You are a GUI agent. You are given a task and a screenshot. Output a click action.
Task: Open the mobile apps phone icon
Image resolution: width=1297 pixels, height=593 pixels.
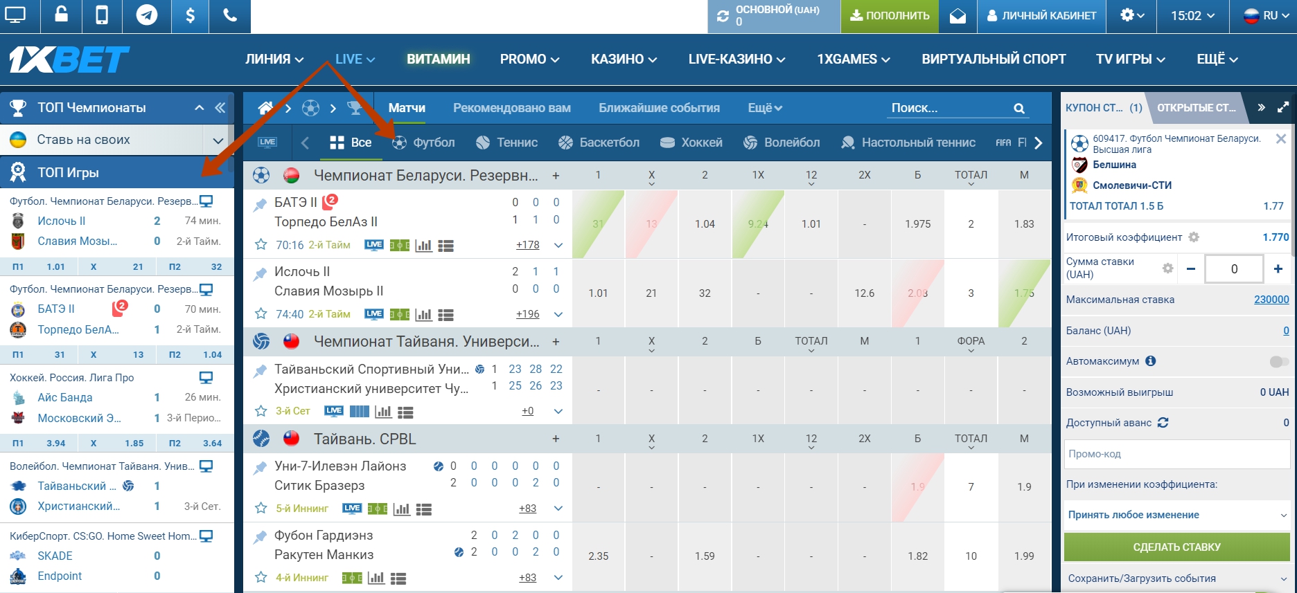click(102, 15)
